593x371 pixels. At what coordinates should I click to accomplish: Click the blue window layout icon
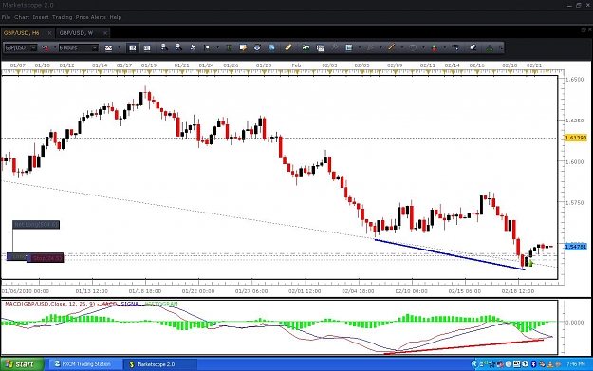[349, 47]
